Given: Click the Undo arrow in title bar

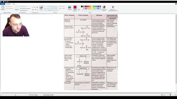Looking at the screenshot, I should 6,2.
